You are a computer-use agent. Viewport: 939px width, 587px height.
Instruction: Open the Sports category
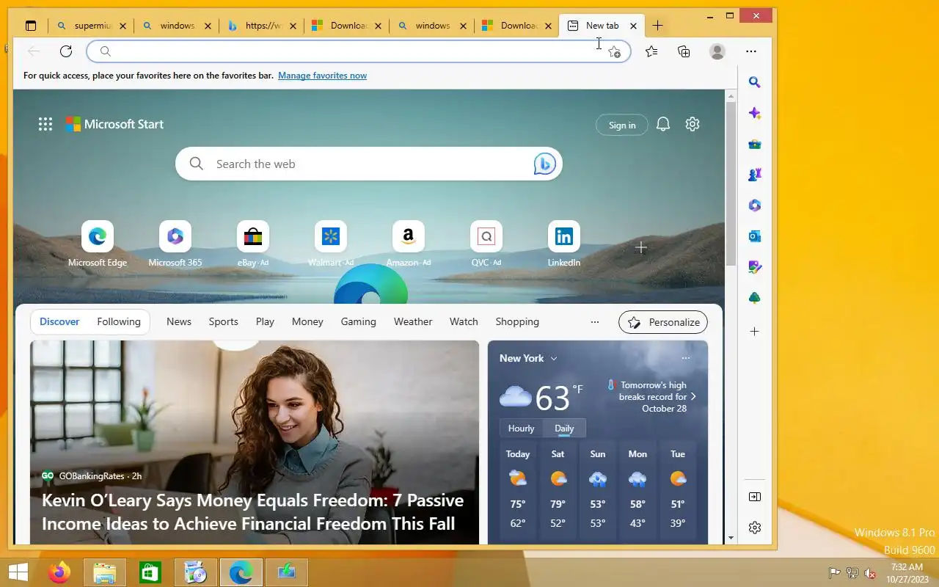coord(224,321)
